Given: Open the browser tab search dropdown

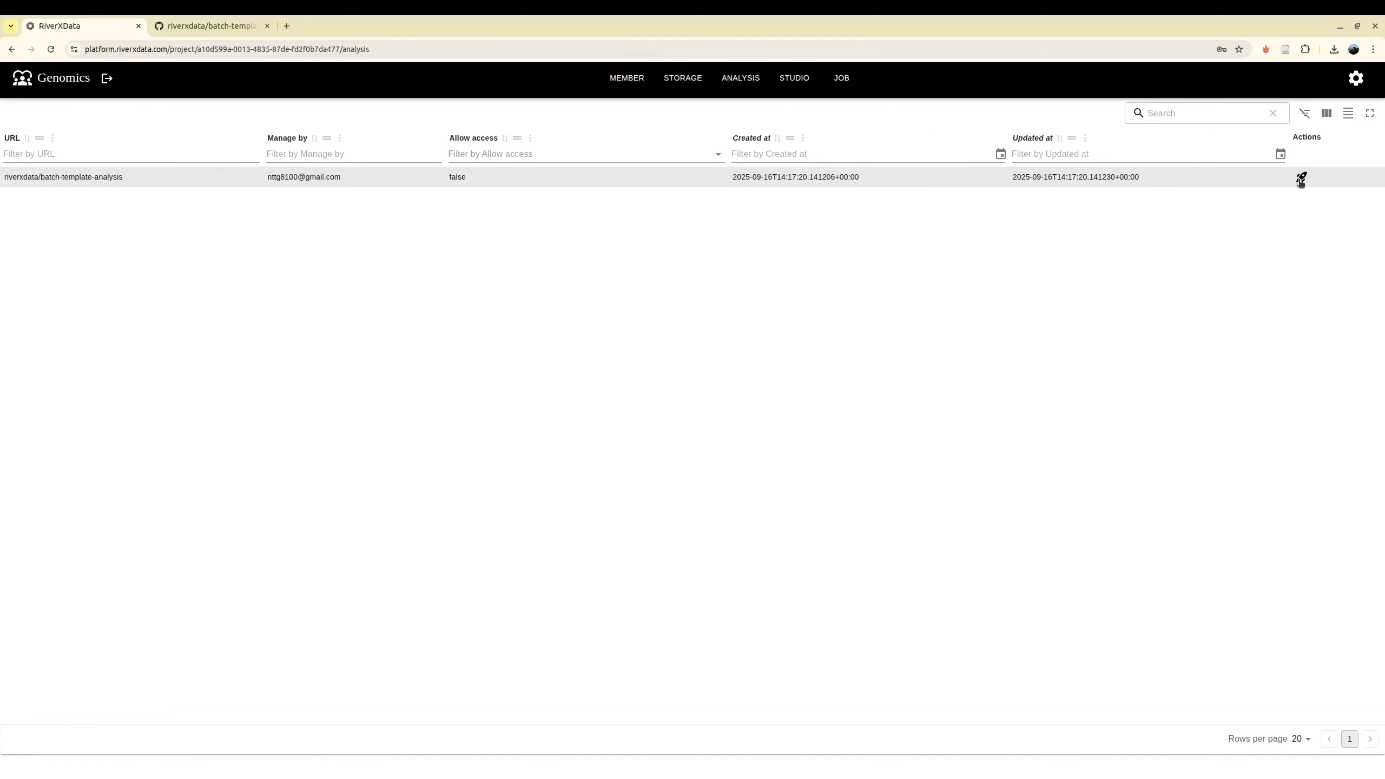Looking at the screenshot, I should click(x=10, y=26).
